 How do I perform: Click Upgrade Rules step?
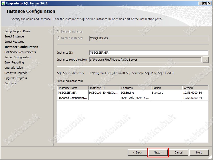coord(14,68)
